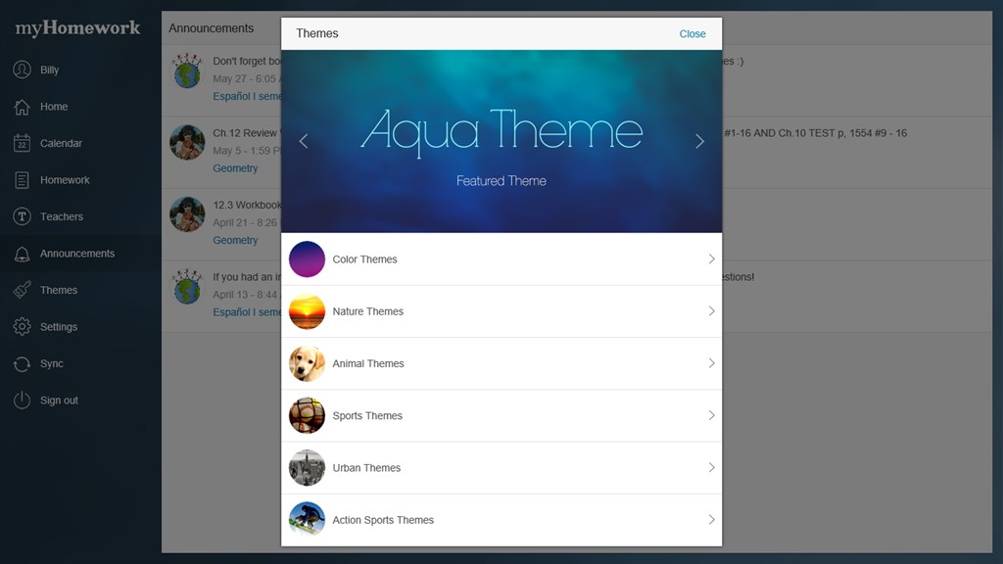Image resolution: width=1003 pixels, height=564 pixels.
Task: Close the Themes dialog
Action: tap(693, 34)
